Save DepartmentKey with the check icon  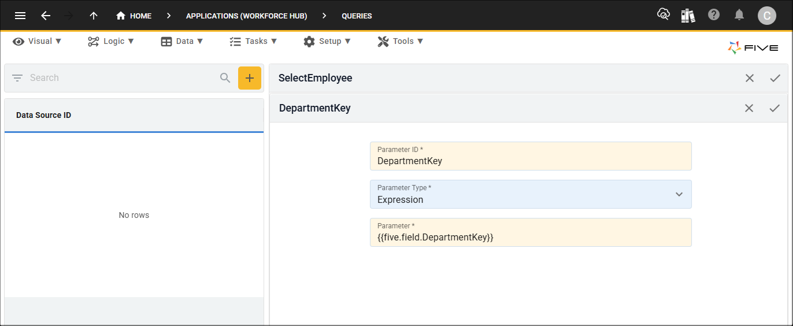pyautogui.click(x=775, y=108)
